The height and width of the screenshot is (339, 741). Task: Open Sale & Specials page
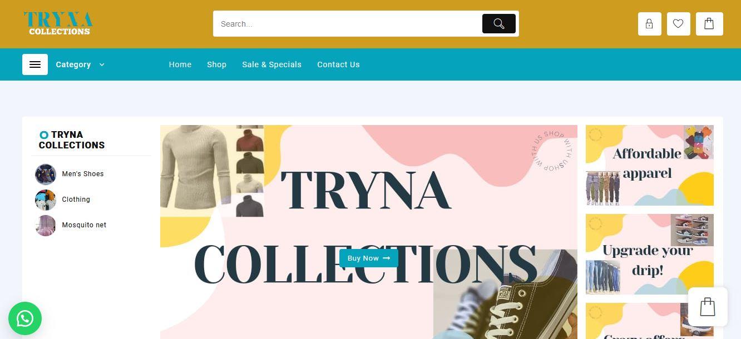tap(271, 64)
